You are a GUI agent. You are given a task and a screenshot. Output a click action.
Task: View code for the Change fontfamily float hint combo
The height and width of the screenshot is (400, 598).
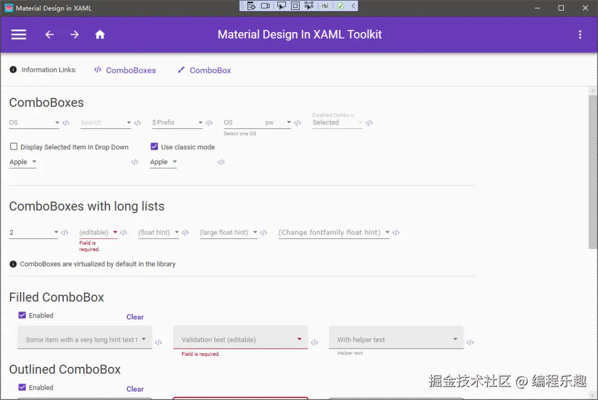(x=396, y=232)
